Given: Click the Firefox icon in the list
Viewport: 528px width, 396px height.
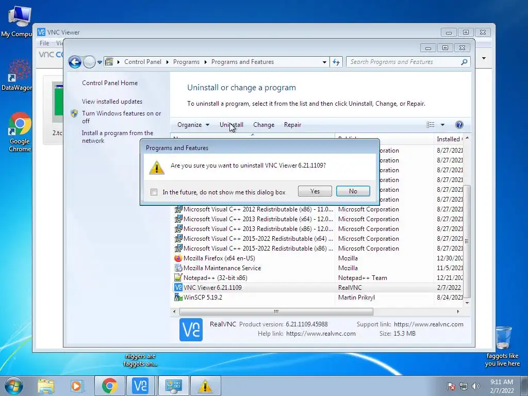Looking at the screenshot, I should coord(178,258).
